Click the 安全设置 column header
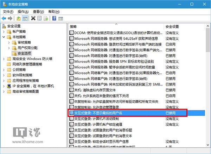211x154 pixels. click(184, 27)
